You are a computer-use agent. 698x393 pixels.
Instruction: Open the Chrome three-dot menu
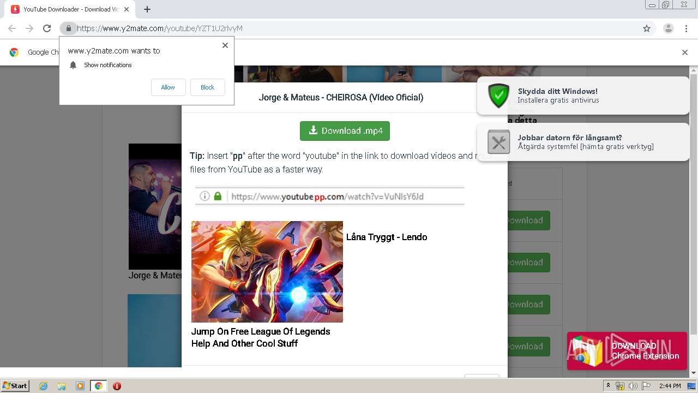[686, 28]
